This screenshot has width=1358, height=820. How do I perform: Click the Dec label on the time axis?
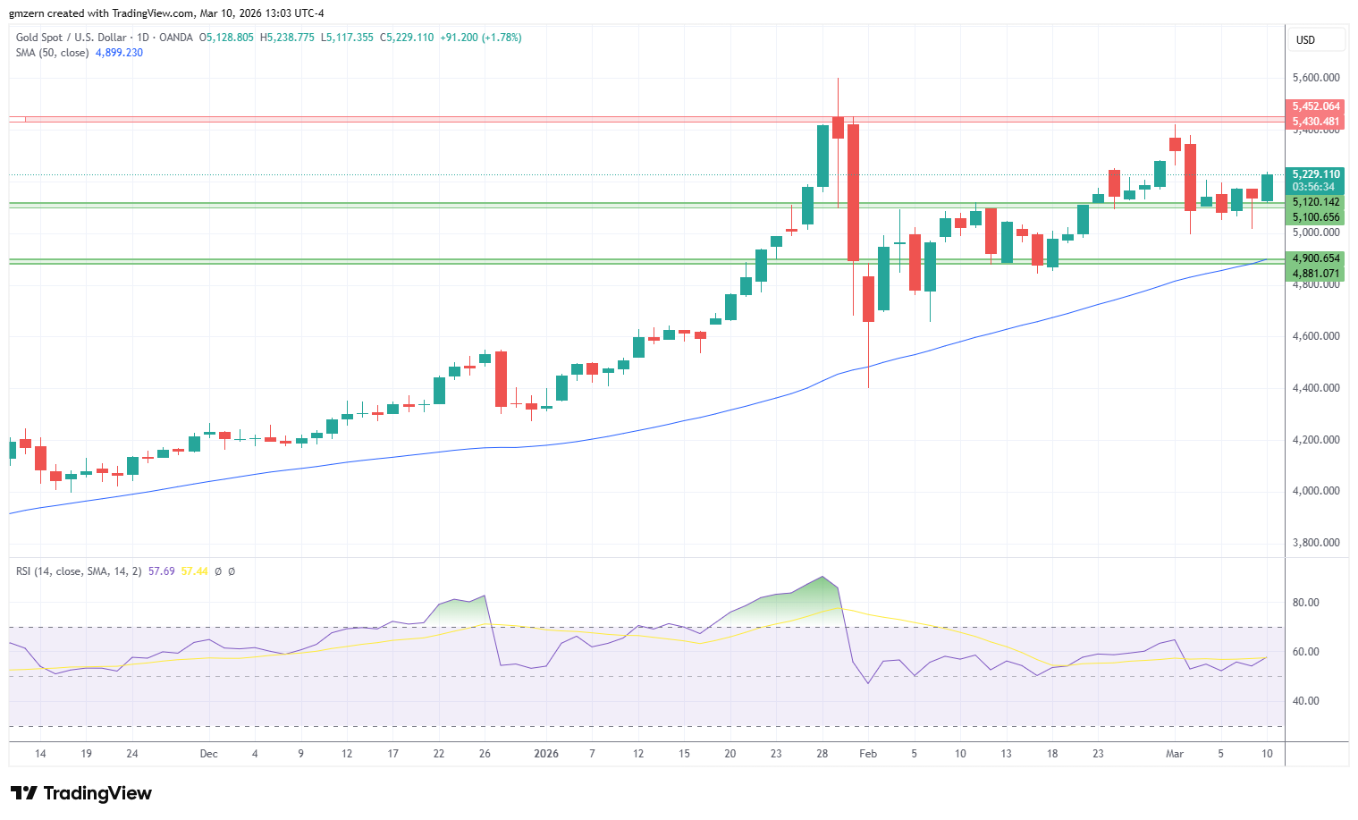point(208,754)
